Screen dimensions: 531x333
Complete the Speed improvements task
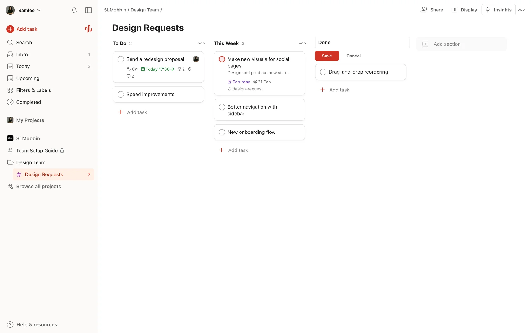121,95
